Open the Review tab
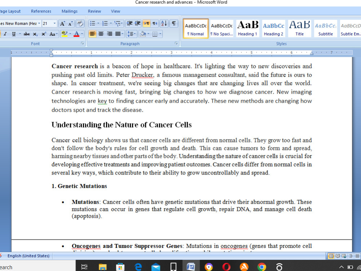 pyautogui.click(x=94, y=11)
